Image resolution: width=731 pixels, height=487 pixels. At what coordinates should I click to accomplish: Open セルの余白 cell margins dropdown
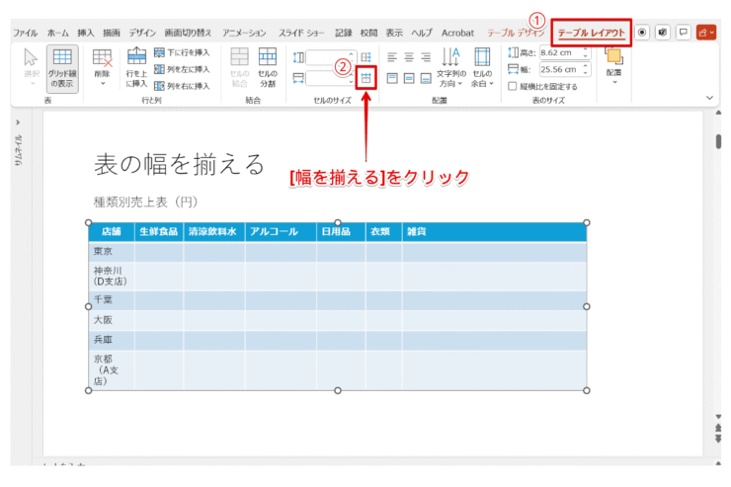482,67
